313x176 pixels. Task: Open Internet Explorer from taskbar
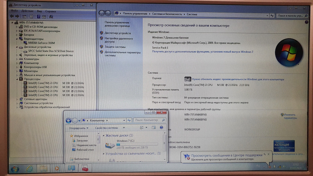pos(29,169)
